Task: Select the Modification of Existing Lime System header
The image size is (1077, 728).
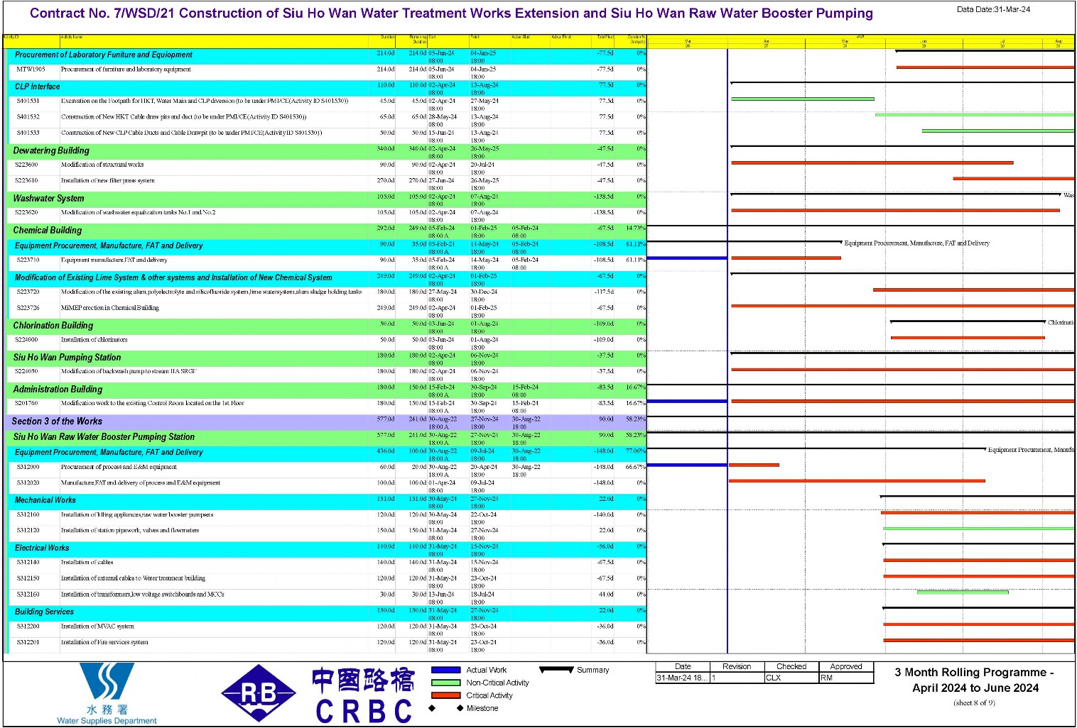Action: (327, 277)
